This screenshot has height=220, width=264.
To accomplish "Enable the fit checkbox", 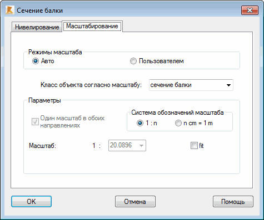I will tap(194, 146).
